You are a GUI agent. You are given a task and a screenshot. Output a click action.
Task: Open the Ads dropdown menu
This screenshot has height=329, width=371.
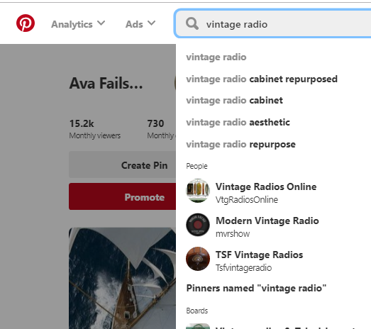coord(140,24)
